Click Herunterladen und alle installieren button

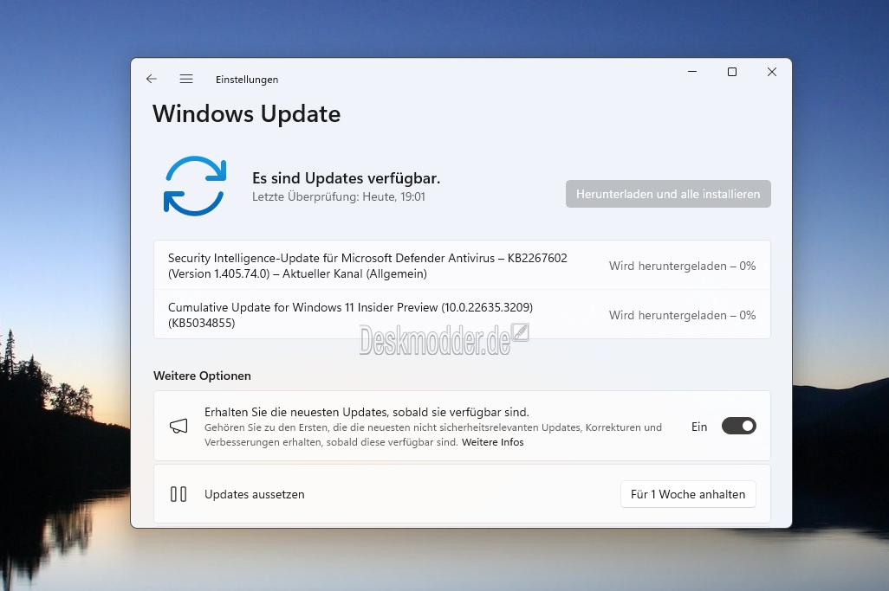668,194
